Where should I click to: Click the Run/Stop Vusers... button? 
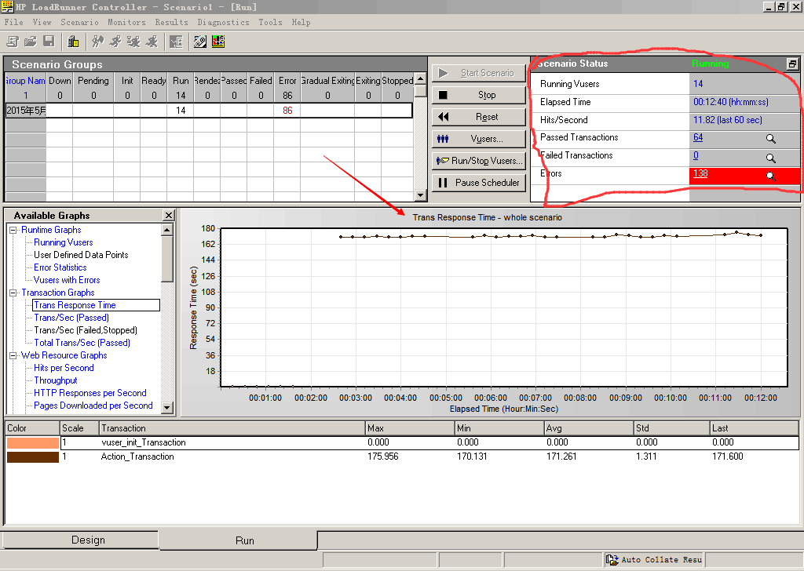[479, 161]
